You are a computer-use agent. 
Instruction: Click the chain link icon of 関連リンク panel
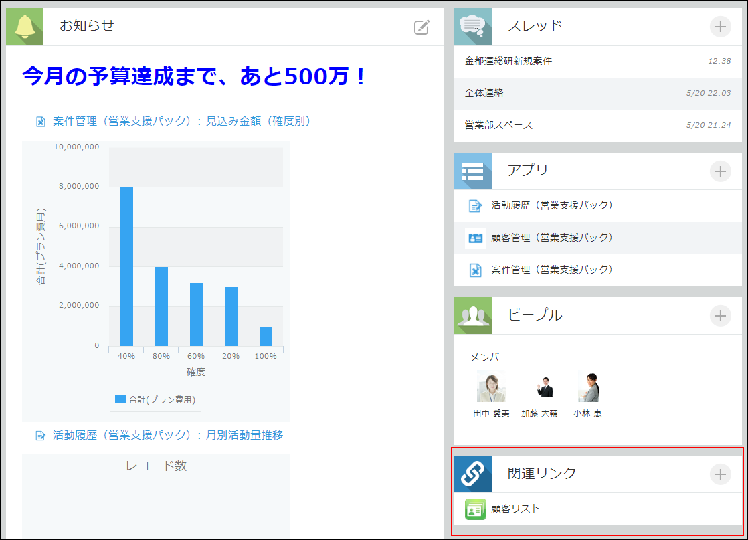(472, 474)
